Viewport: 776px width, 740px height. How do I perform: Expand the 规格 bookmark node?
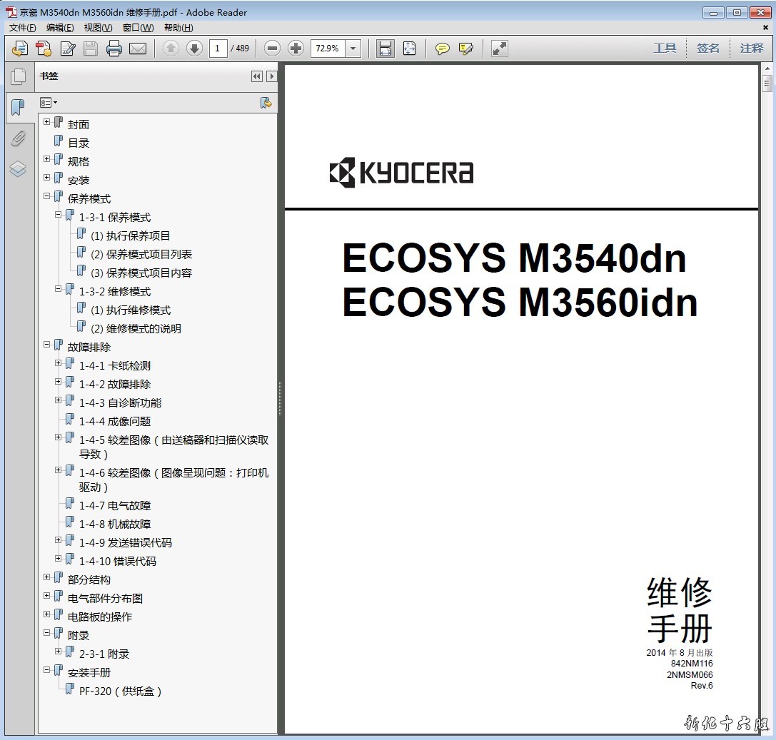pos(47,159)
